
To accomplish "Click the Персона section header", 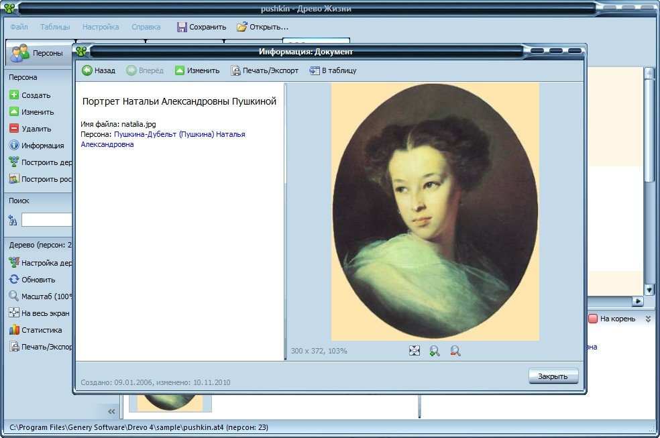I will (x=23, y=77).
